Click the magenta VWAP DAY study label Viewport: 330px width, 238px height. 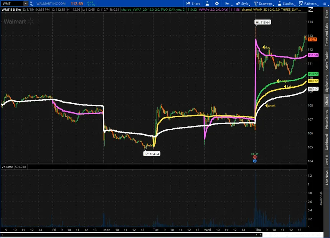click(x=213, y=10)
